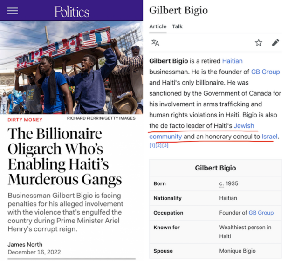This screenshot has width=288, height=261.
Task: Click the pencil edit icon
Action: pos(275,43)
